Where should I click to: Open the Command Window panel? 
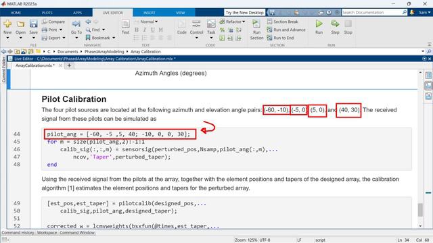[x=77, y=233]
